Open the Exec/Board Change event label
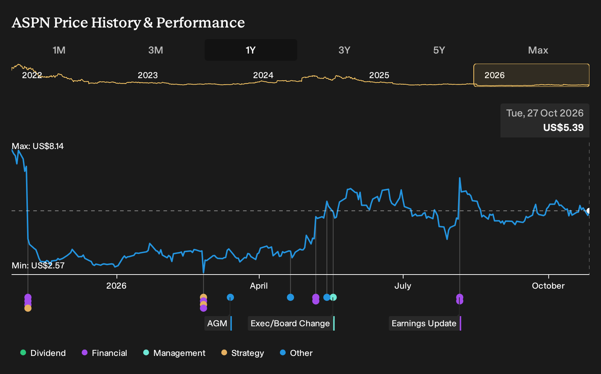Image resolution: width=601 pixels, height=374 pixels. pyautogui.click(x=291, y=323)
